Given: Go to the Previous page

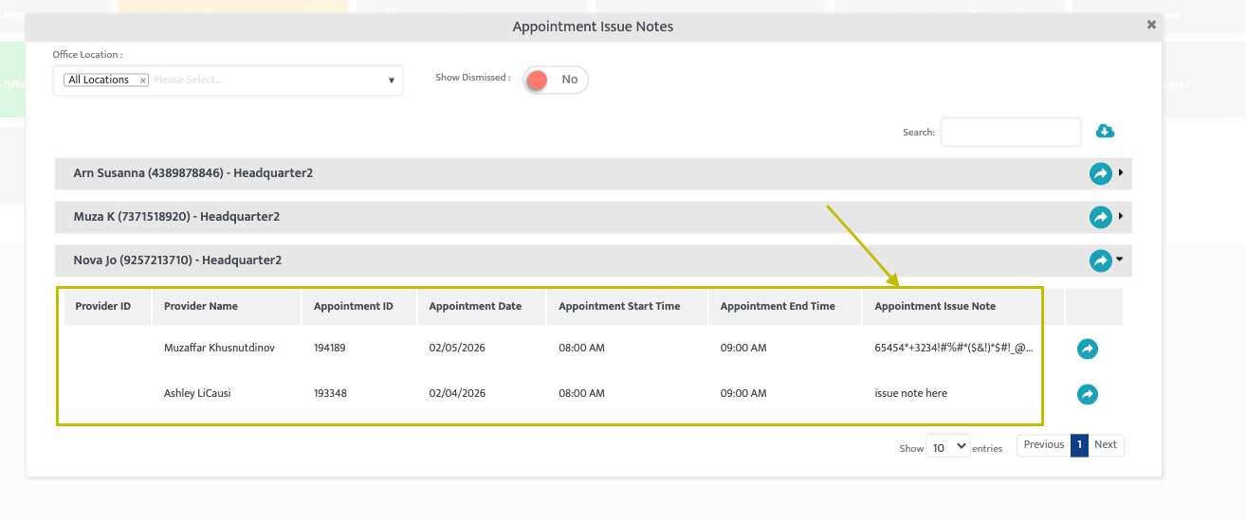Looking at the screenshot, I should 1043,445.
